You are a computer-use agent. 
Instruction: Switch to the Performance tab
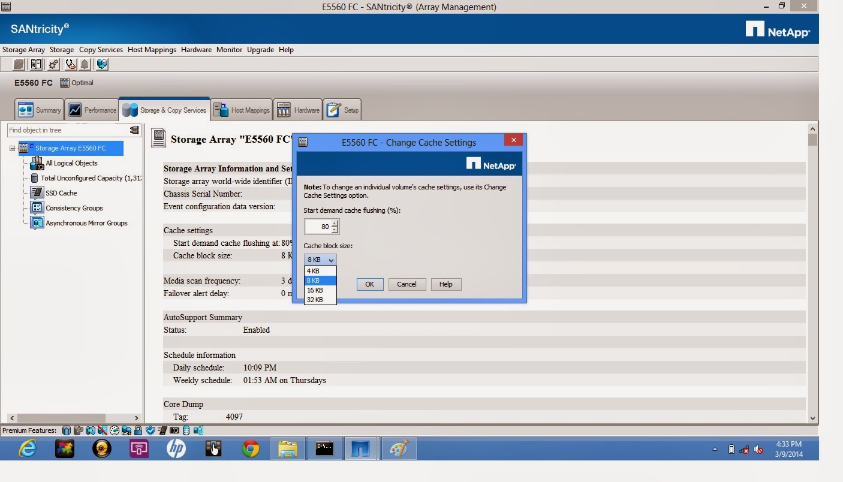click(x=92, y=110)
